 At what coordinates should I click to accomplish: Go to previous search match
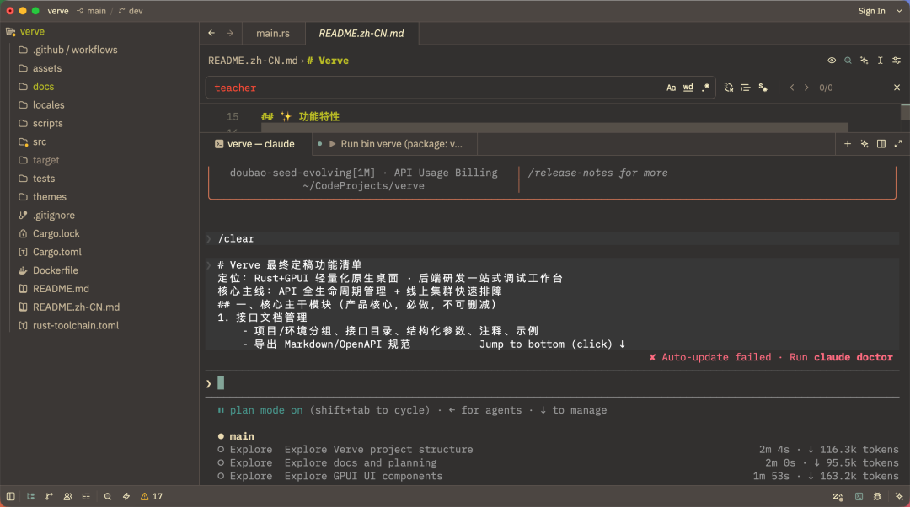(x=791, y=88)
